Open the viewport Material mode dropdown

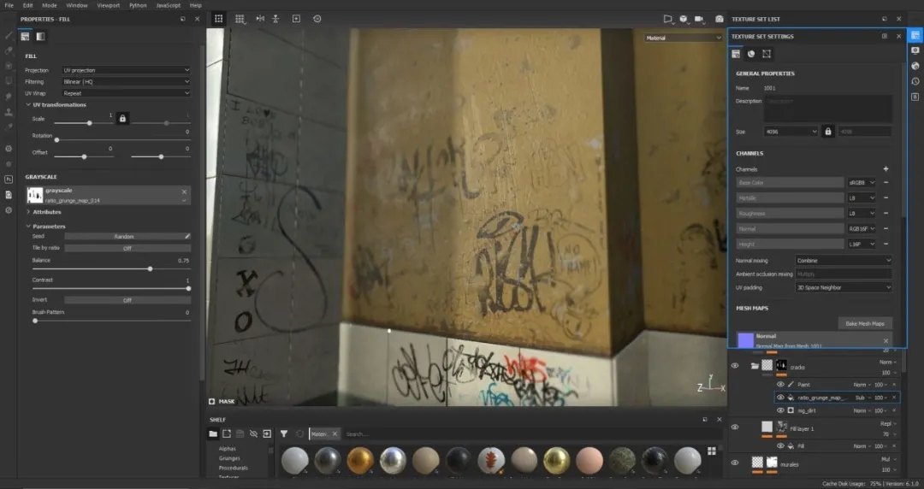683,38
